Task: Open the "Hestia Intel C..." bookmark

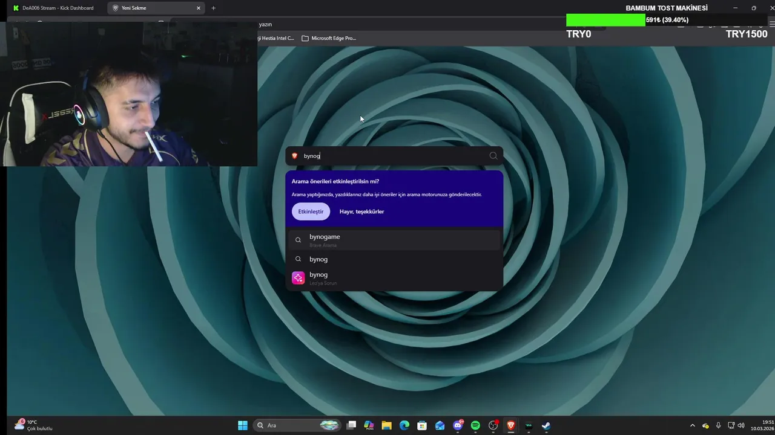Action: point(275,38)
